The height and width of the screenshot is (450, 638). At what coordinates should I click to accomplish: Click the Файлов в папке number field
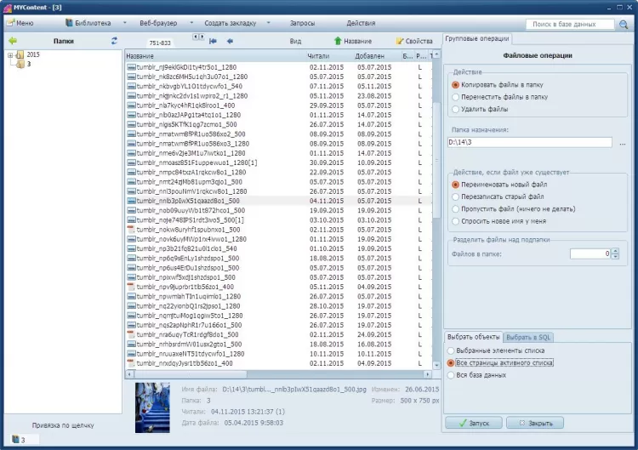point(590,253)
